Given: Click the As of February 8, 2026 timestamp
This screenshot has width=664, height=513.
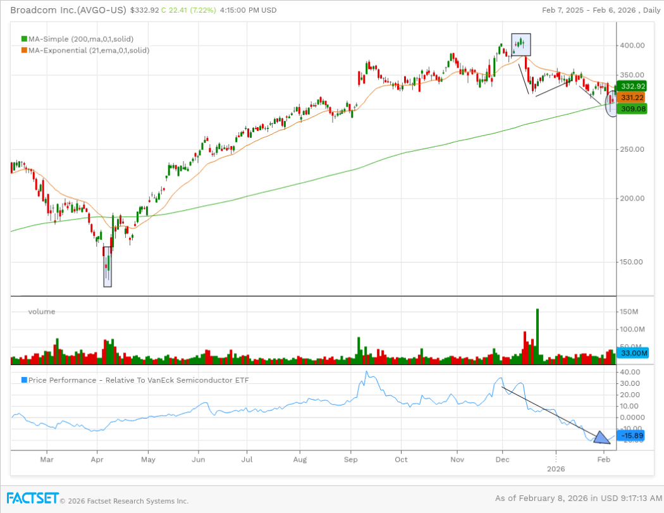Looking at the screenshot, I should point(578,498).
